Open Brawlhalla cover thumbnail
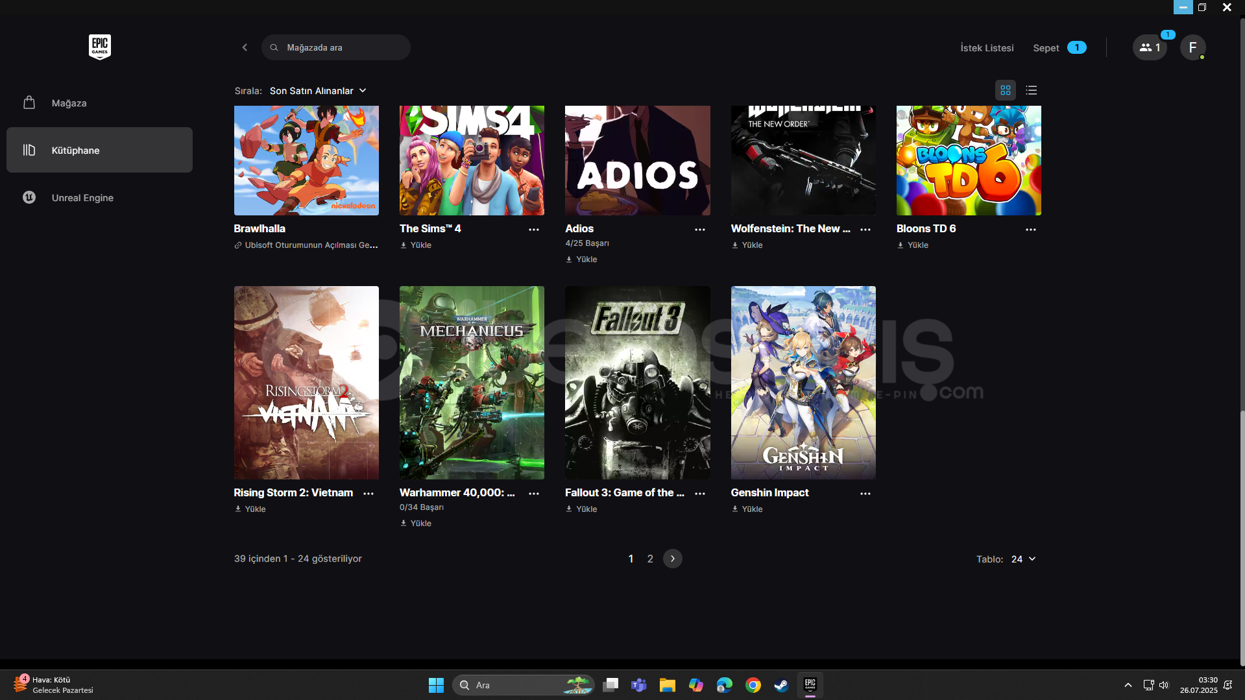 (x=306, y=160)
